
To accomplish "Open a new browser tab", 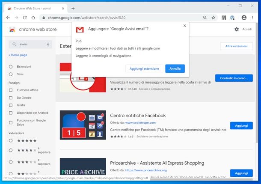I will click(x=73, y=8).
